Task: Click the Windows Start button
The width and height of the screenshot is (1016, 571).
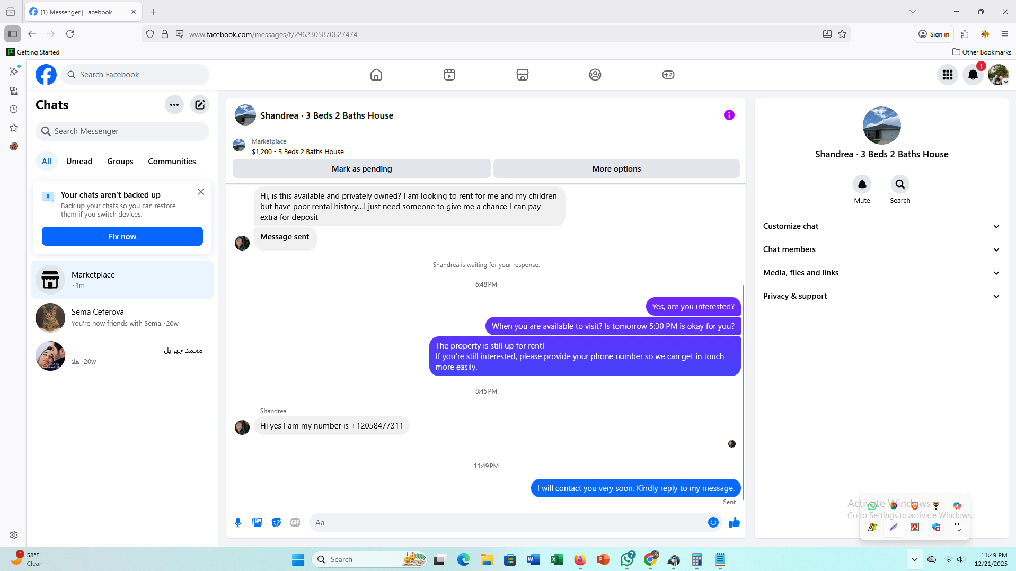Action: pos(298,559)
